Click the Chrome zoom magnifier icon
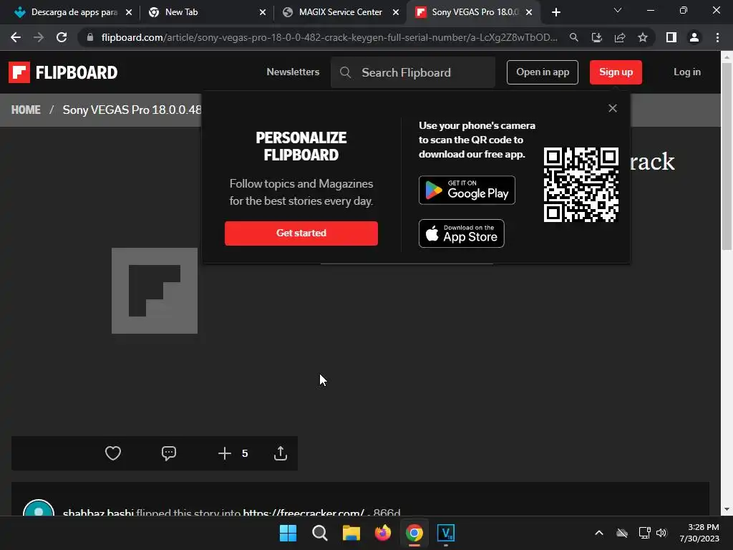 (573, 37)
